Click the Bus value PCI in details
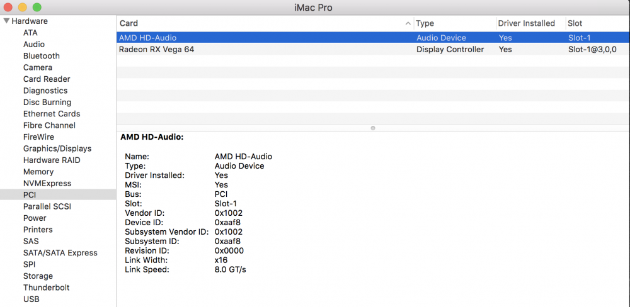This screenshot has width=630, height=307. click(x=221, y=194)
